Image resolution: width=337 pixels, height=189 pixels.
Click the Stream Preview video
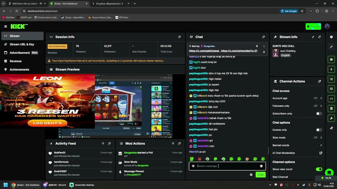point(115,106)
